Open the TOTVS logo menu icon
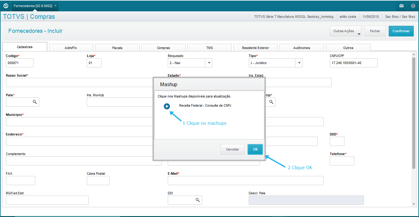 click(x=6, y=6)
